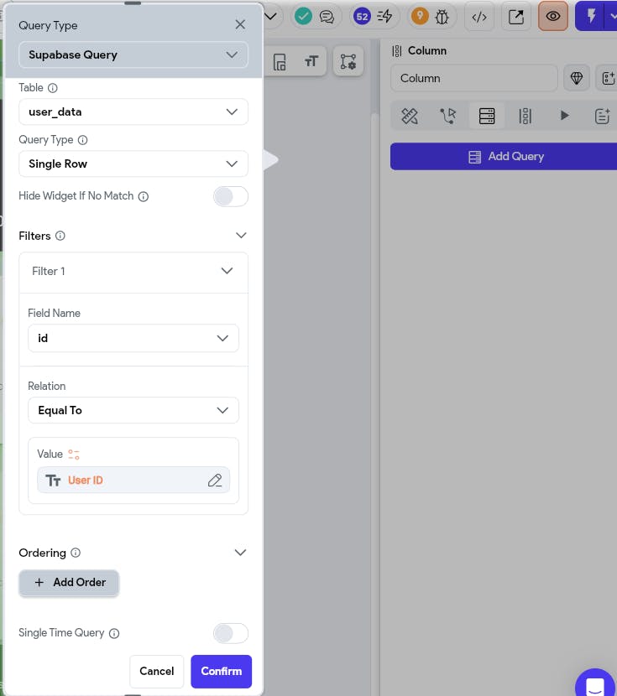Screen dimensions: 617x696
Task: Click the diamond theme widget icon
Action: tap(577, 78)
